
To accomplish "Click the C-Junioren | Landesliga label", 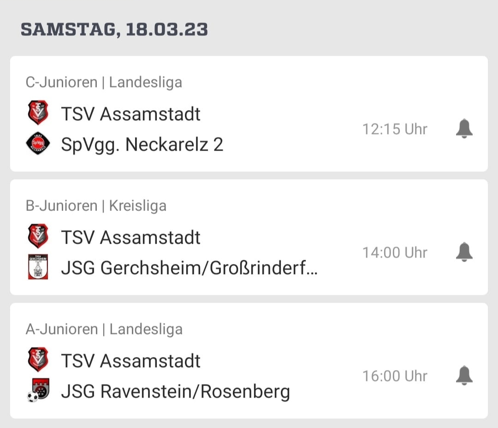I will pyautogui.click(x=104, y=82).
